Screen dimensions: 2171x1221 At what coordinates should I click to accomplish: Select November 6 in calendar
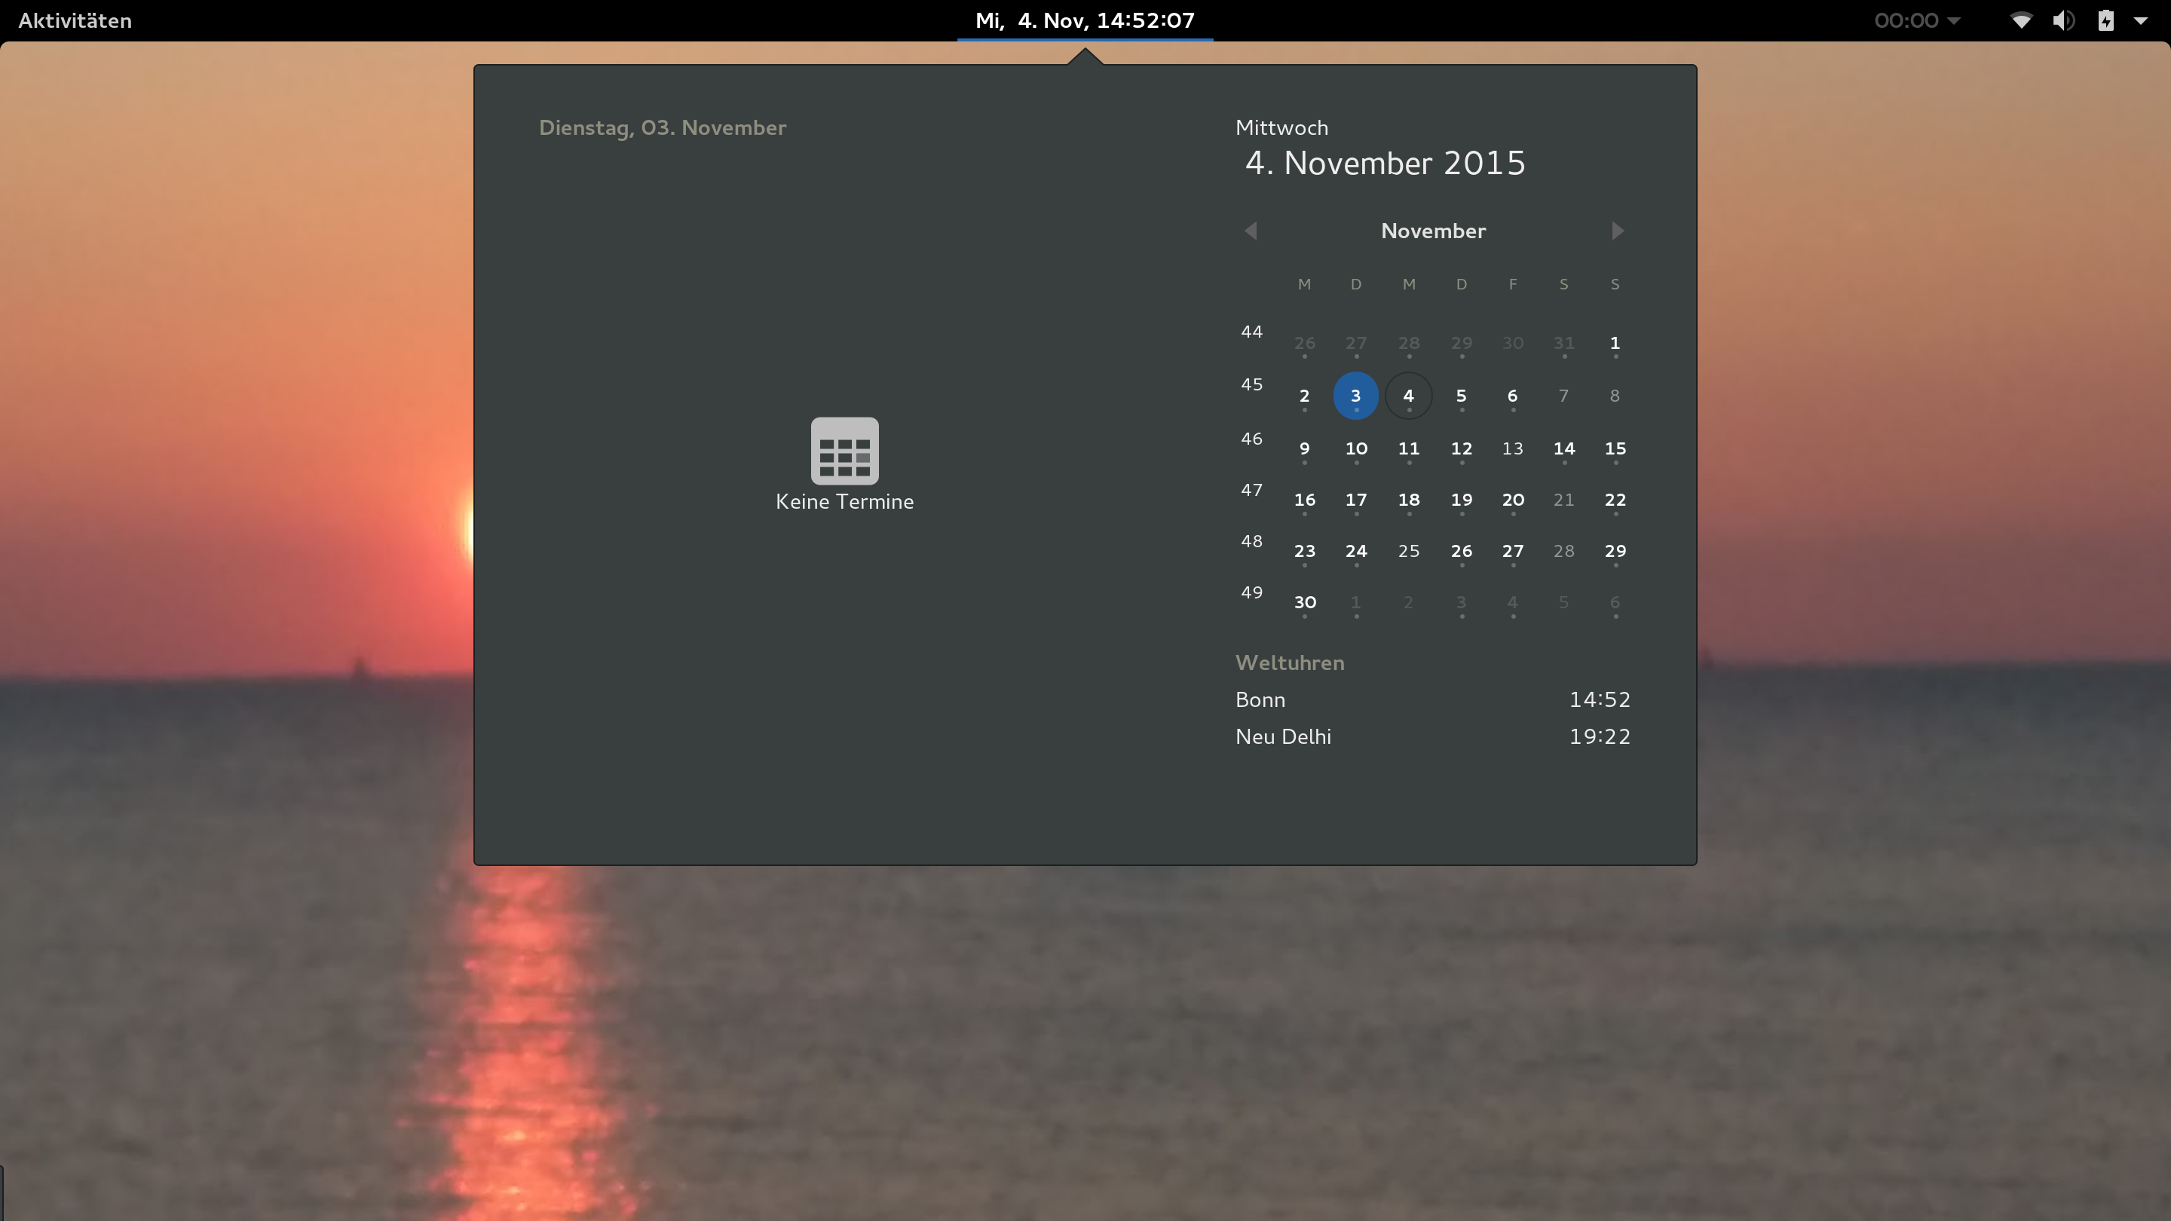[x=1512, y=396]
